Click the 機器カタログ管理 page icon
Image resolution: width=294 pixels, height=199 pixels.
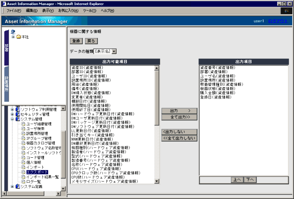point(23,143)
